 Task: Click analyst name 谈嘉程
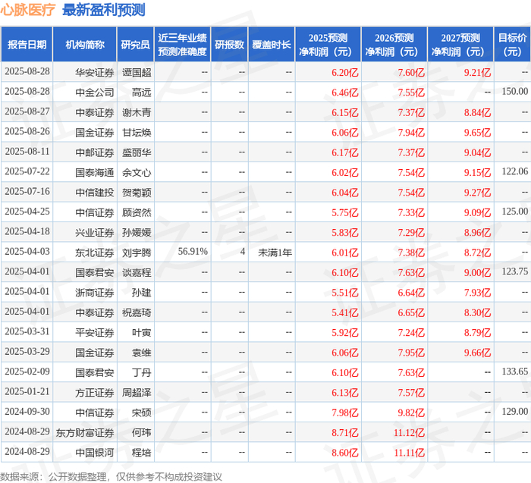137,272
